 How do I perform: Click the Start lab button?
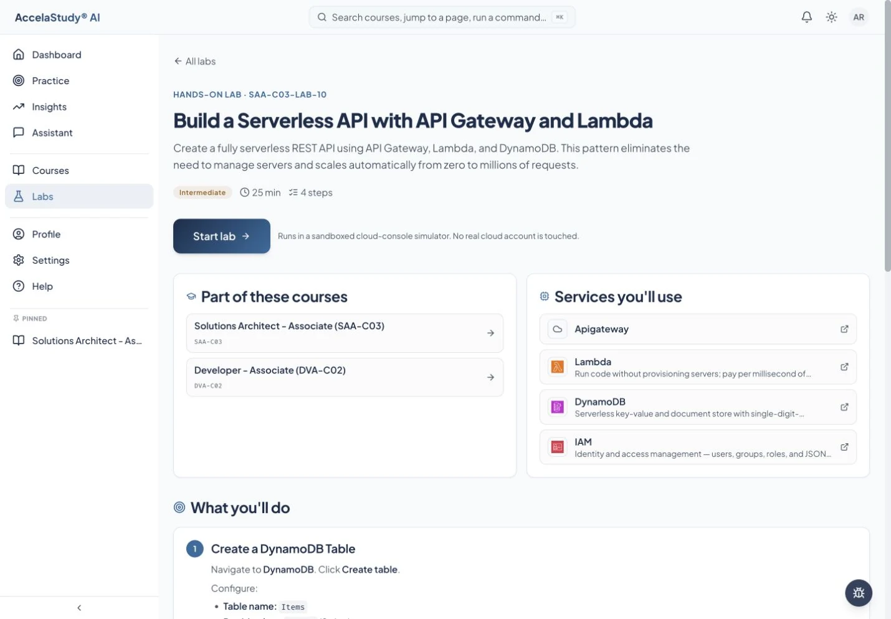pos(222,236)
